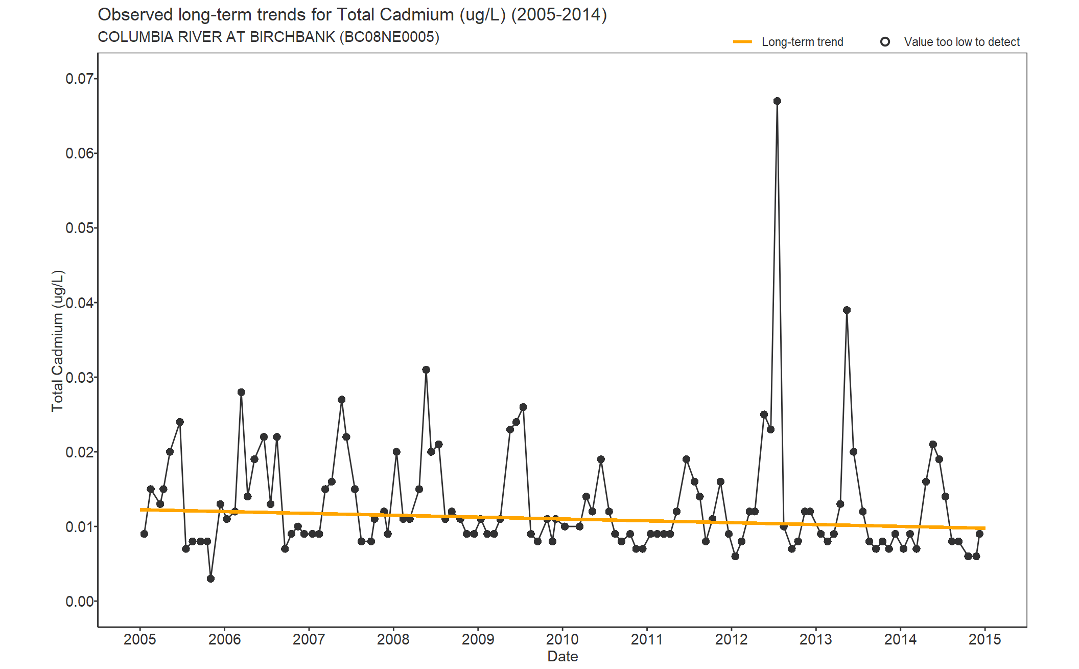
Task: Click the 0.02 y-axis label
Action: tap(80, 452)
